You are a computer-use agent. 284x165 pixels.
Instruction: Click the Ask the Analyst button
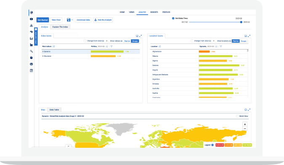click(x=103, y=20)
